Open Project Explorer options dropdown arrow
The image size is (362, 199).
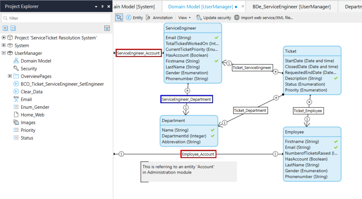[x=96, y=7]
